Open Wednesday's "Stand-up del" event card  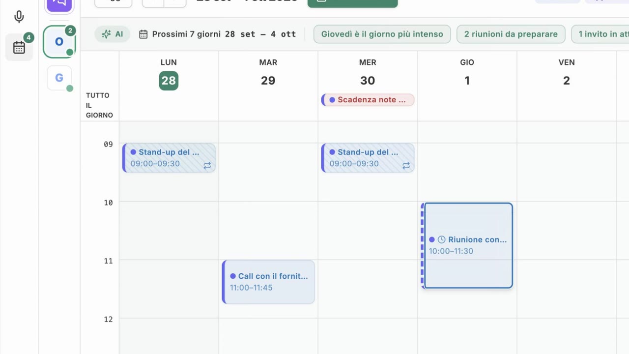pos(368,158)
